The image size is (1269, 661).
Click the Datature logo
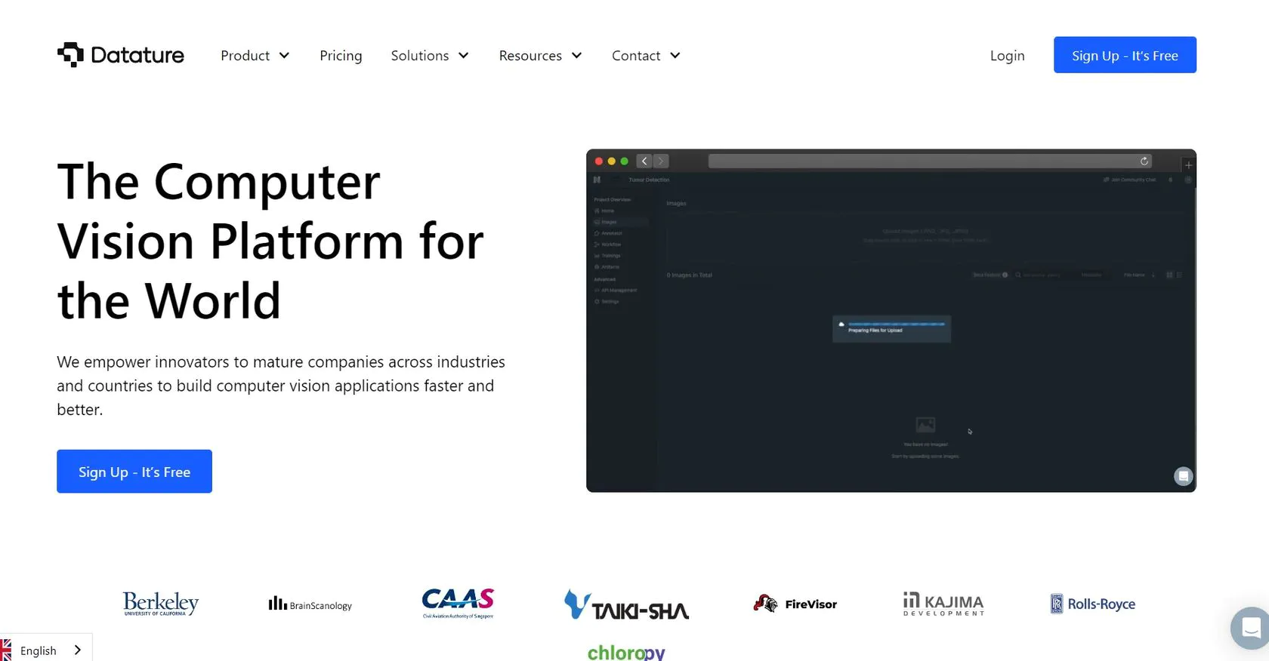pyautogui.click(x=121, y=55)
